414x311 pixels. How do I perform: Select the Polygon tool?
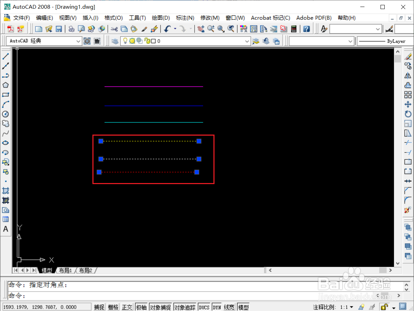tap(6, 85)
